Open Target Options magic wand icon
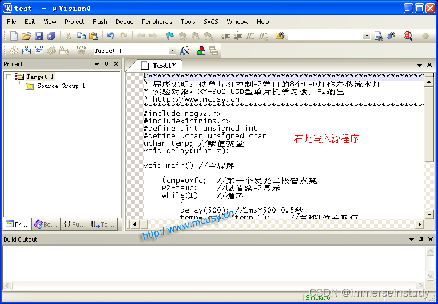This screenshot has height=304, width=438. click(184, 50)
